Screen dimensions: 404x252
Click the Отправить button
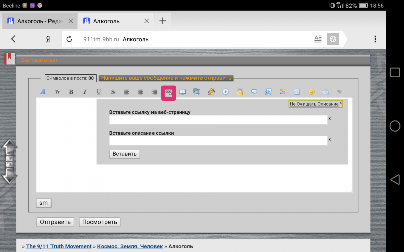(x=55, y=222)
